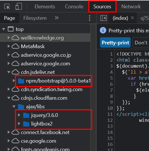
Task: Click the <html class code on line 2
Action: (x=133, y=60)
